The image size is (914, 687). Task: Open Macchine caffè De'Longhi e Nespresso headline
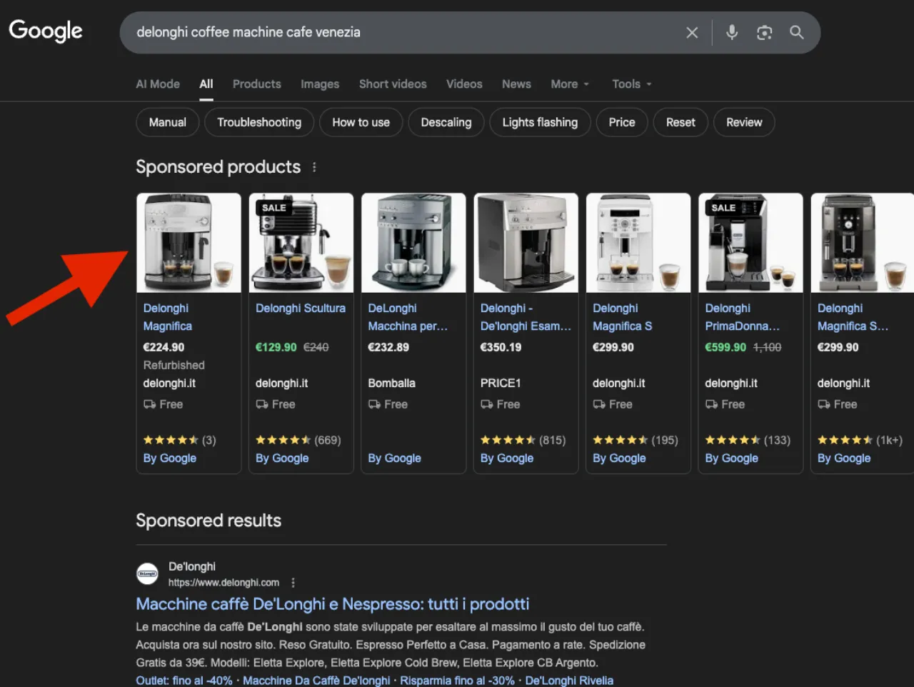tap(333, 604)
